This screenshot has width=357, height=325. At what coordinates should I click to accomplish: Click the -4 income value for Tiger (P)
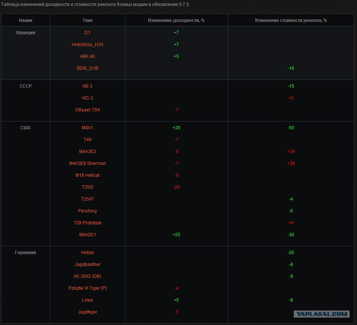click(176, 288)
